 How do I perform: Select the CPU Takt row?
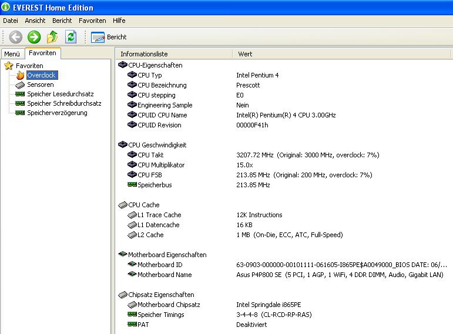point(284,155)
